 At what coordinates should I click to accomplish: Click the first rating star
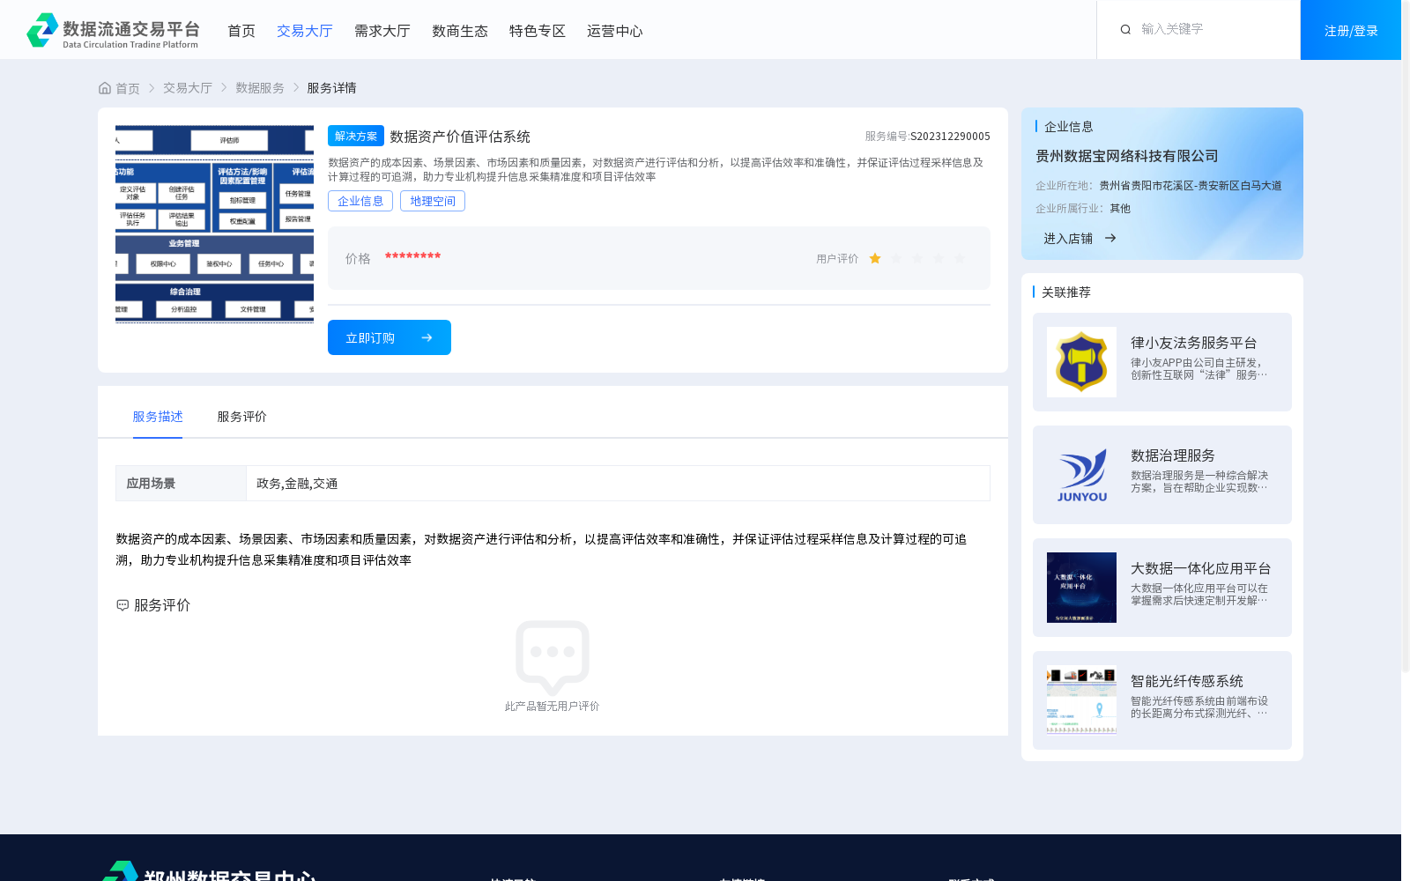coord(875,258)
